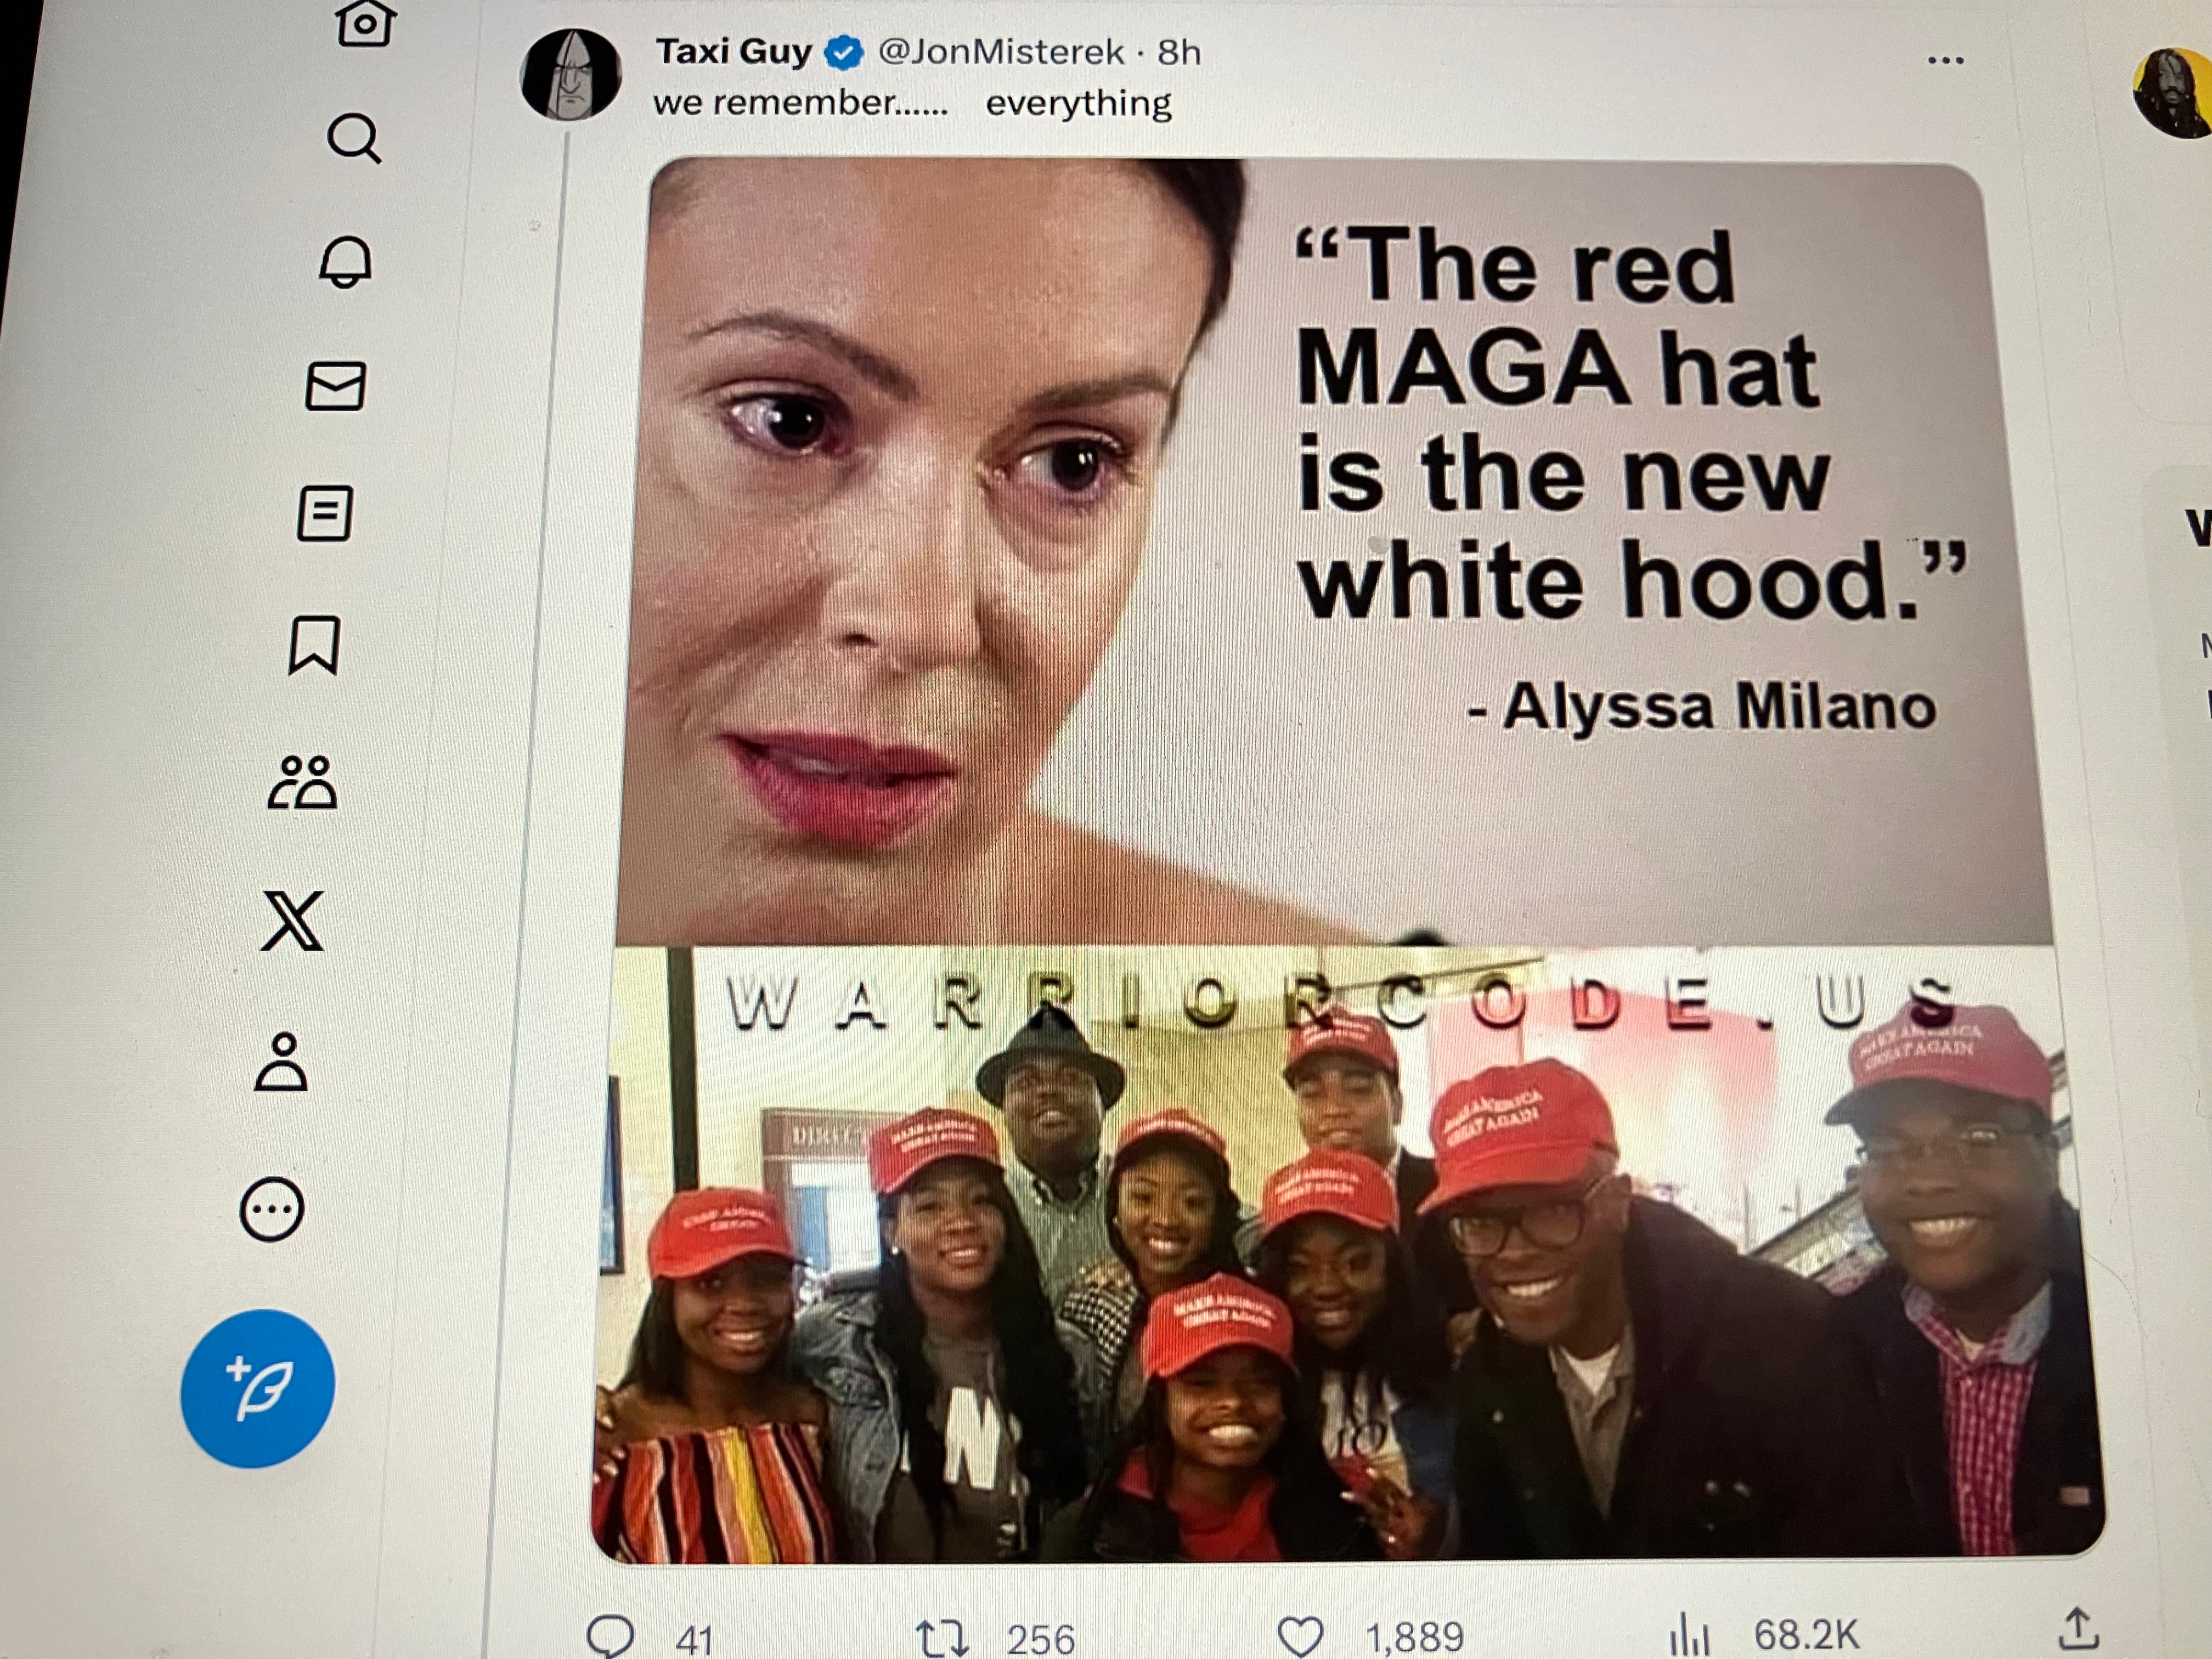Open Notifications bell icon
The height and width of the screenshot is (1659, 2212).
(346, 262)
